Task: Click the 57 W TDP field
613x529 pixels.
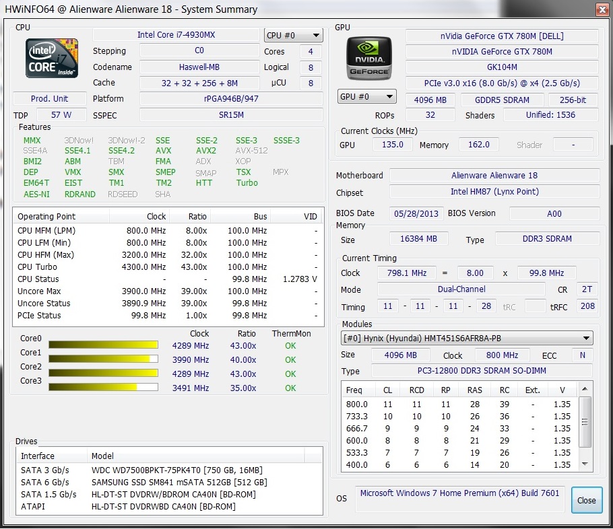Action: point(61,115)
